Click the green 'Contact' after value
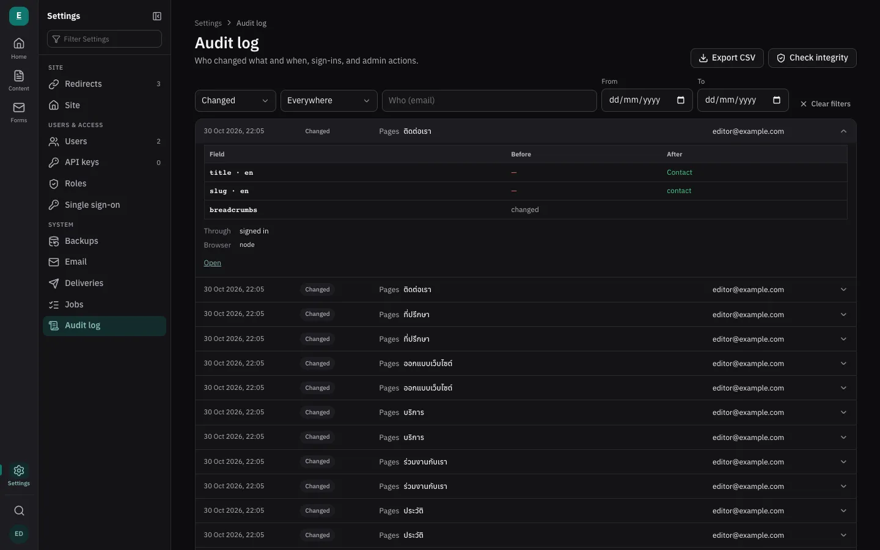This screenshot has height=550, width=880. tap(680, 173)
